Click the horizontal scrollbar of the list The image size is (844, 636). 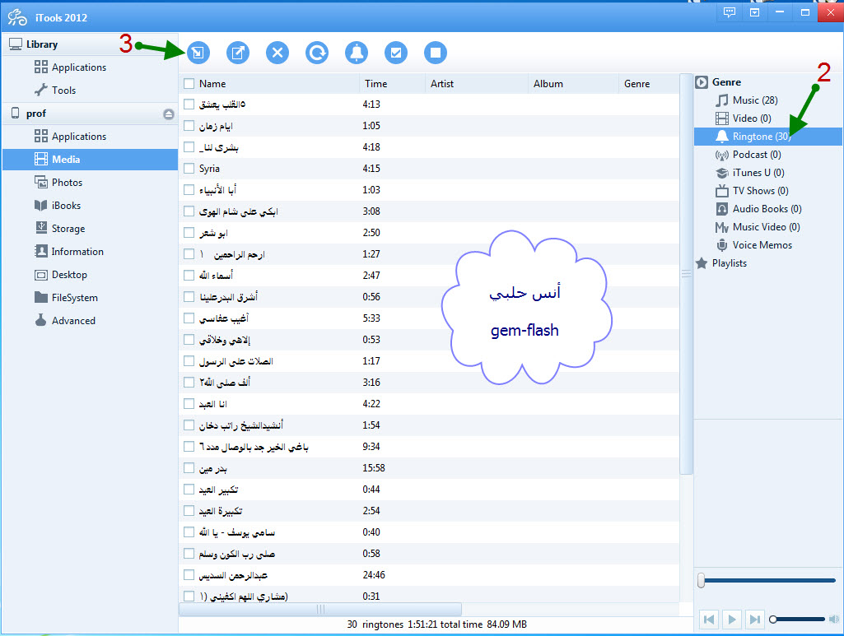320,609
